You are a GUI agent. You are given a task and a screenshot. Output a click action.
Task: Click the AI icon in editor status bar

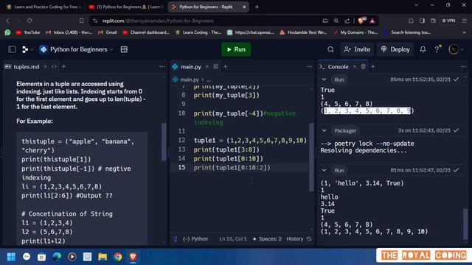pos(176,239)
